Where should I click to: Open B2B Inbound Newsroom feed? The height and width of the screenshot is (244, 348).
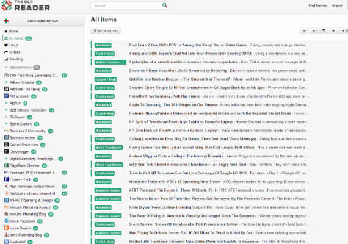pyautogui.click(x=28, y=110)
